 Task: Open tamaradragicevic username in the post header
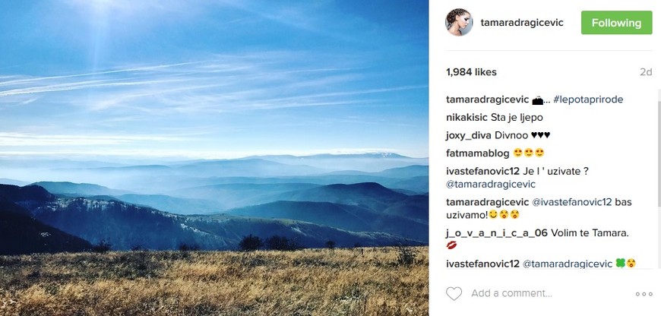tap(522, 23)
